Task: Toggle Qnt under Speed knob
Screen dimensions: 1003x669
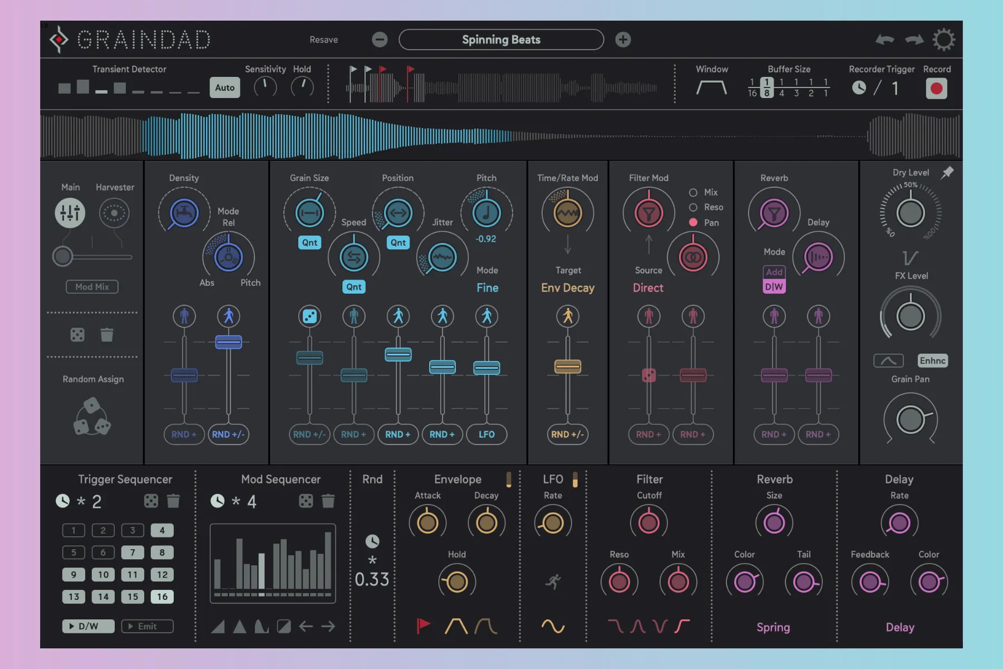Action: click(x=354, y=287)
